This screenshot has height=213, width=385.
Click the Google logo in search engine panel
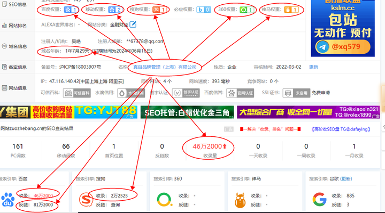click(320, 200)
